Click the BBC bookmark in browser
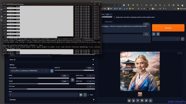The width and height of the screenshot is (186, 104). (110, 9)
